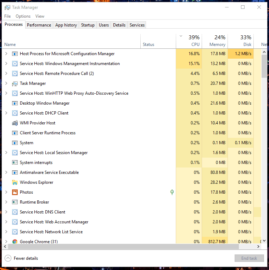Expand the Runtime Broker process entry

(6, 202)
